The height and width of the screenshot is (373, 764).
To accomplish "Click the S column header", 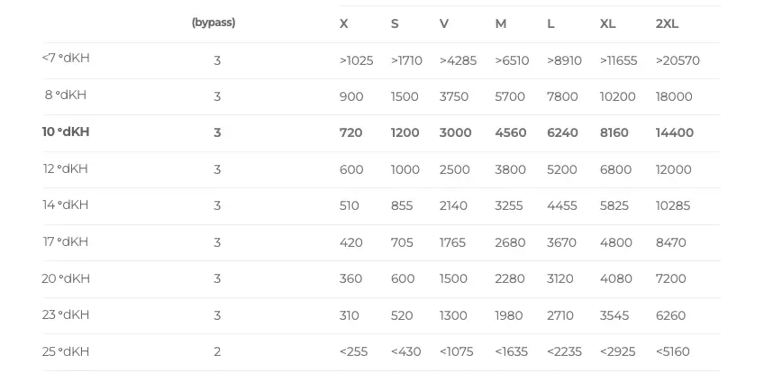I will pos(395,24).
